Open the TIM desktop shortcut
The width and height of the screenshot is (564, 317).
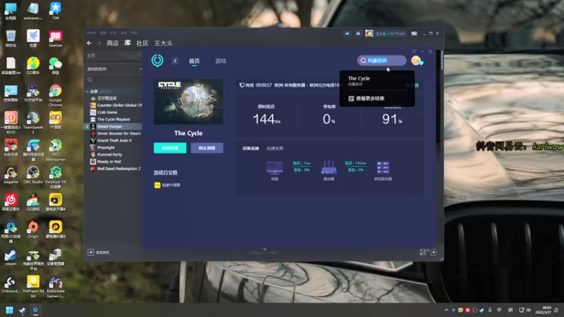click(56, 11)
